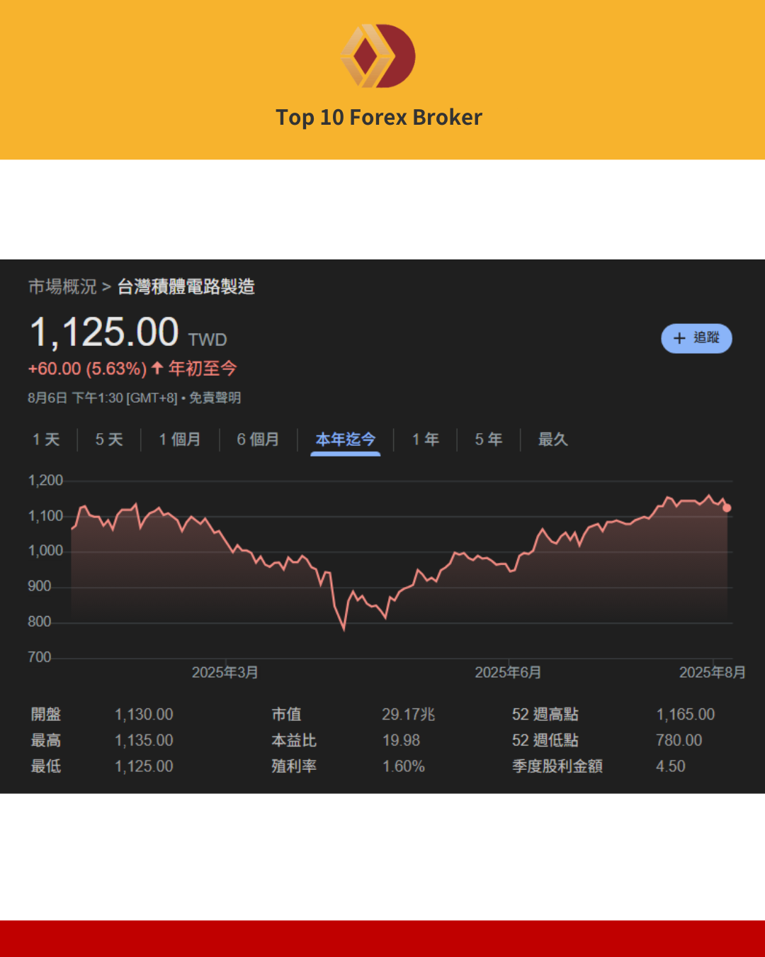Choose the 5 年 range tab

489,440
